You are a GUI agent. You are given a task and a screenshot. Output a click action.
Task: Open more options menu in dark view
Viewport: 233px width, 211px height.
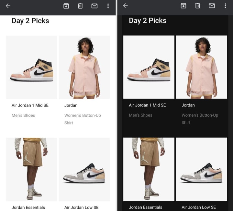225,6
